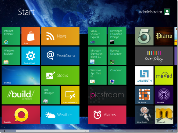Launch Microsoft Expression Blend 5 tile

tap(97, 56)
